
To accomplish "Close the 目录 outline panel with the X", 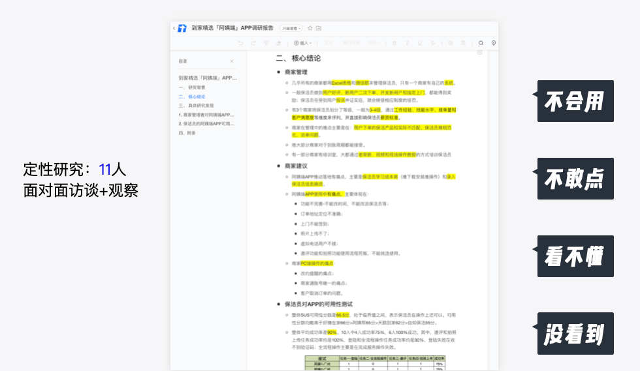I will (x=232, y=61).
